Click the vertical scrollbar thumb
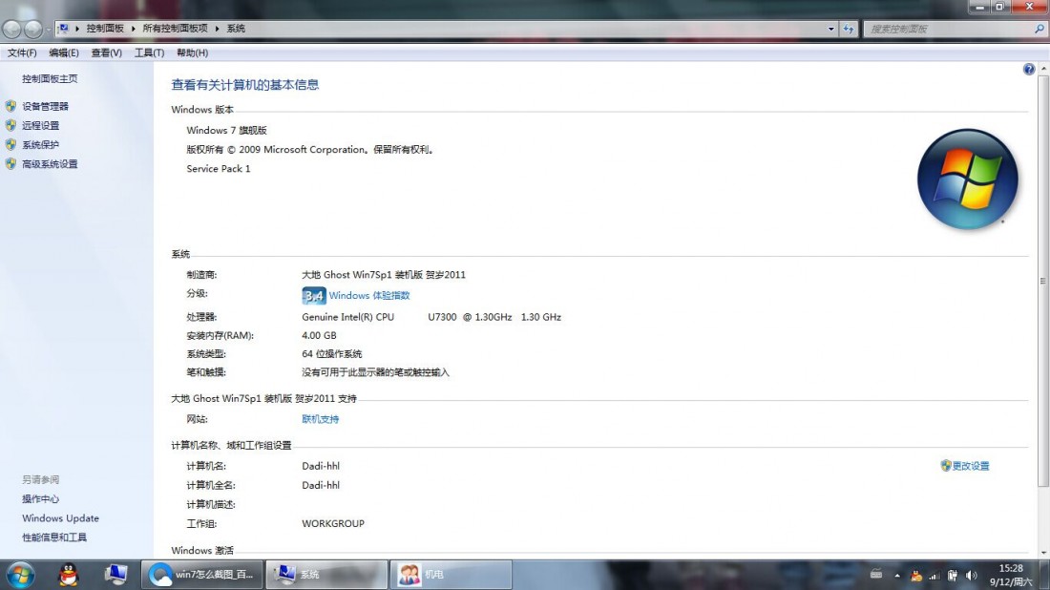 1043,282
